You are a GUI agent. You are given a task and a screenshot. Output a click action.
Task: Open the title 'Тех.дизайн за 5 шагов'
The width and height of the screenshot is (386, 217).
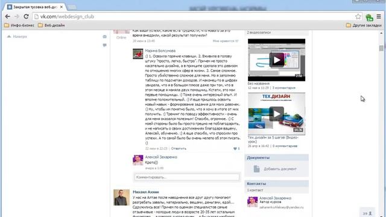click(273, 139)
